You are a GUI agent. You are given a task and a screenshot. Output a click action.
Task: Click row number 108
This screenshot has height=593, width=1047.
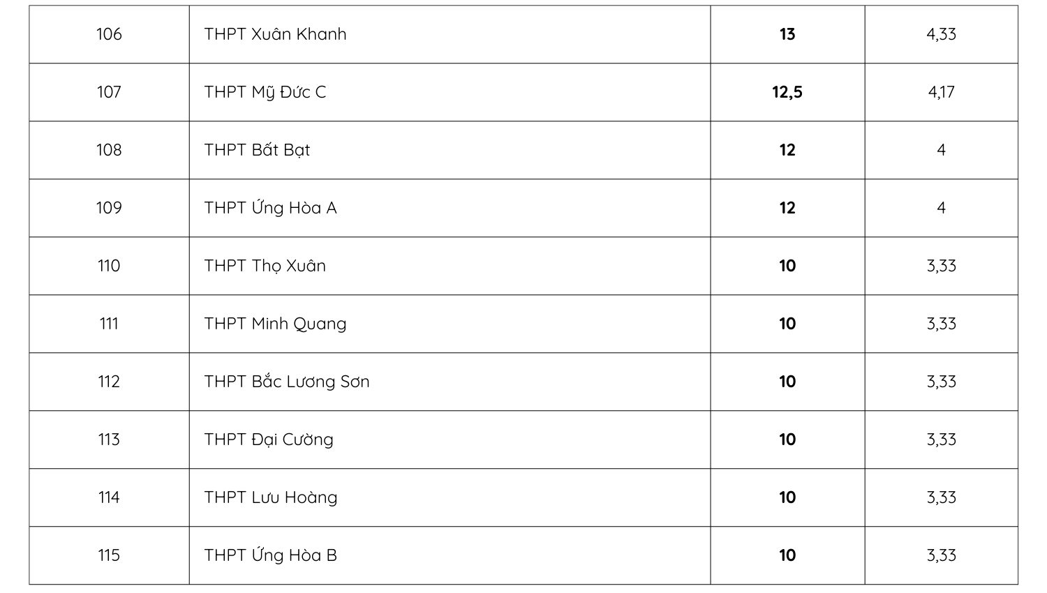109,150
